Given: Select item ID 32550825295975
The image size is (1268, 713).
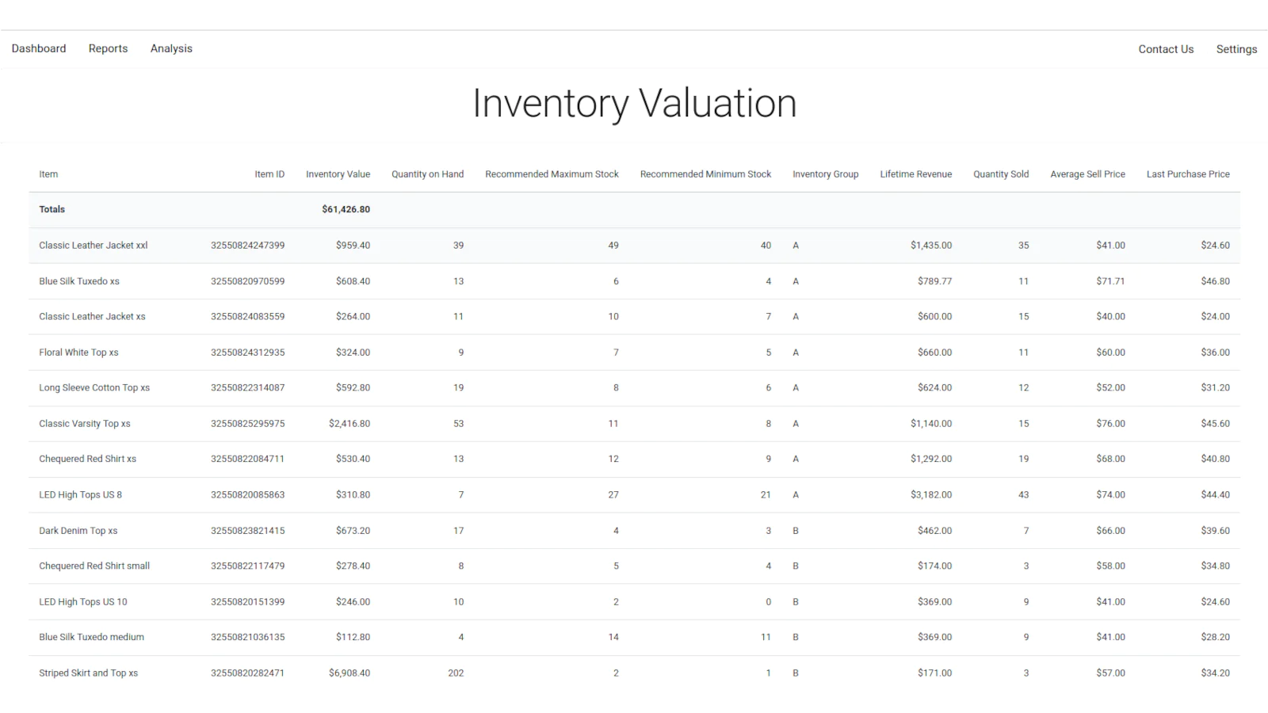Looking at the screenshot, I should [x=247, y=424].
